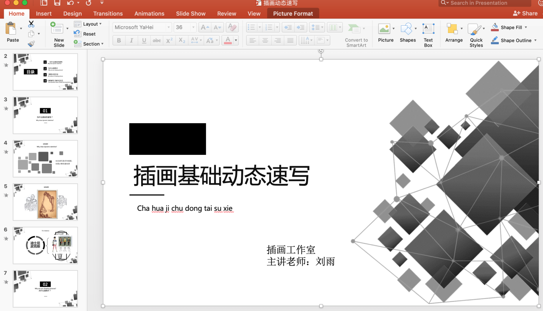543x311 pixels.
Task: Open the Shape Fill dropdown arrow
Action: coord(526,27)
